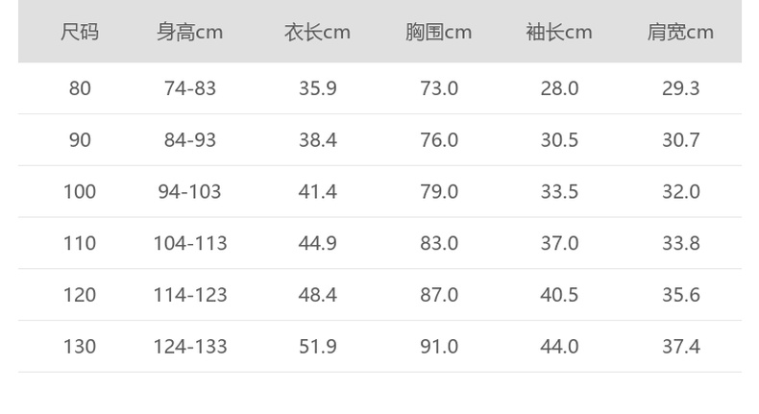Select the 衣长cm header cell
The width and height of the screenshot is (759, 414).
pyautogui.click(x=317, y=33)
